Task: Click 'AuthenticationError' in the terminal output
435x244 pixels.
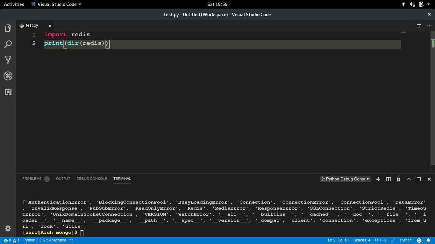Action: pos(57,202)
